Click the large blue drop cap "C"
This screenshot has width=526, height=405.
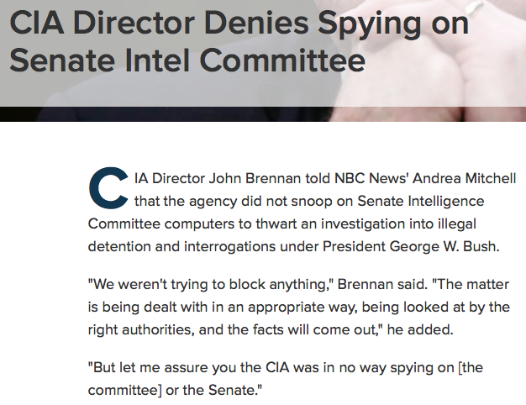click(108, 188)
